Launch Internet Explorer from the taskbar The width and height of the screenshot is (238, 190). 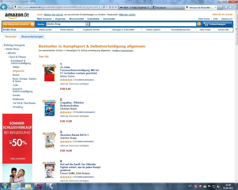pyautogui.click(x=16, y=186)
